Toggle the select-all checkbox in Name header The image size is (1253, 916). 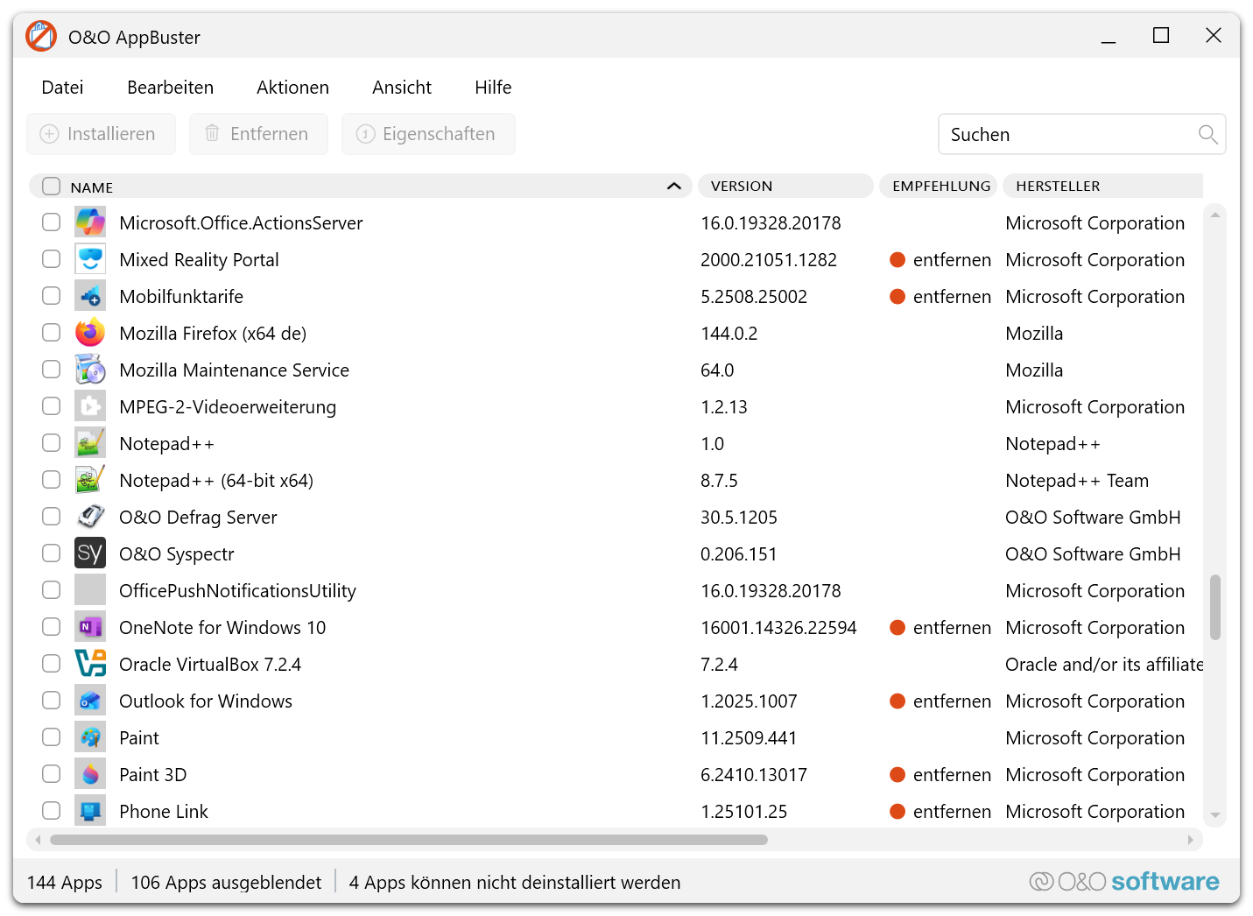(x=52, y=187)
